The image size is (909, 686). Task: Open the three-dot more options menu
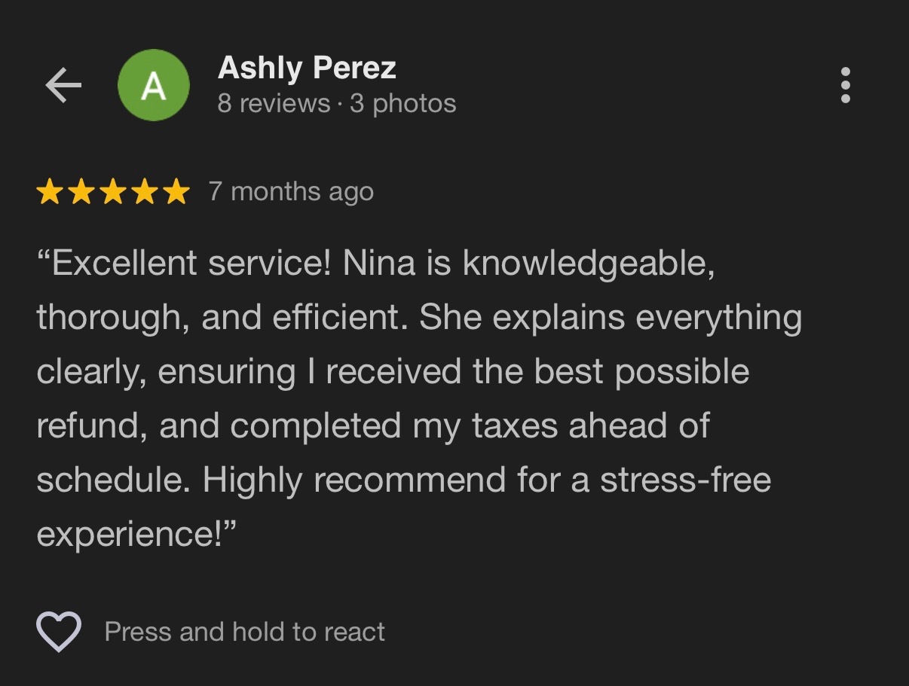(x=846, y=85)
